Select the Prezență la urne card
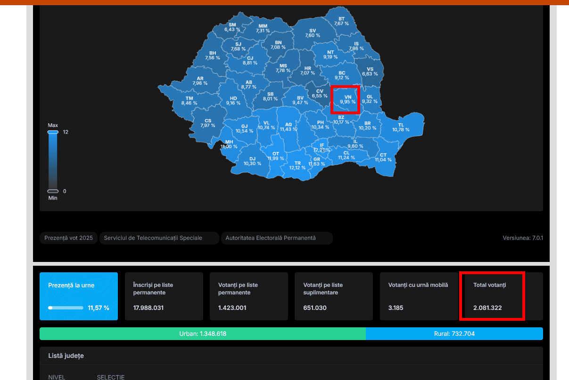The width and height of the screenshot is (569, 380). [x=79, y=296]
